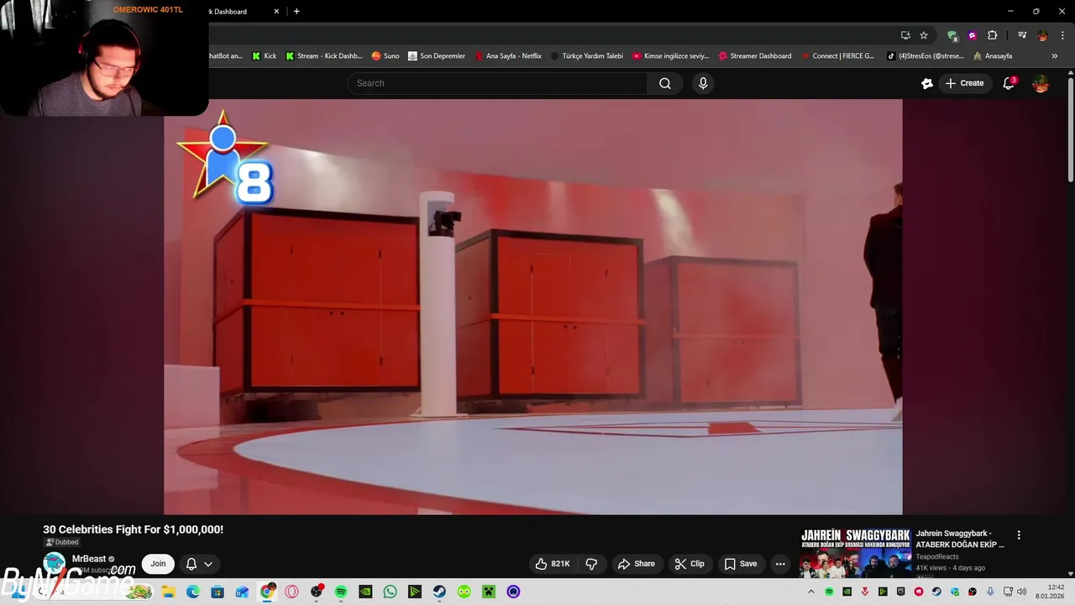
Task: Open Spotify from the taskbar
Action: click(341, 592)
